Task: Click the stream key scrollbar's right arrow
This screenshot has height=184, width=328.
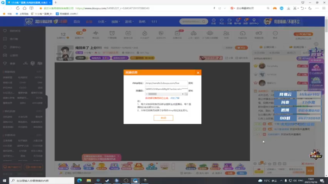Action: tap(183, 94)
